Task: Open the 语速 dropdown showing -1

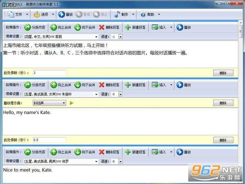Action: pos(120,37)
